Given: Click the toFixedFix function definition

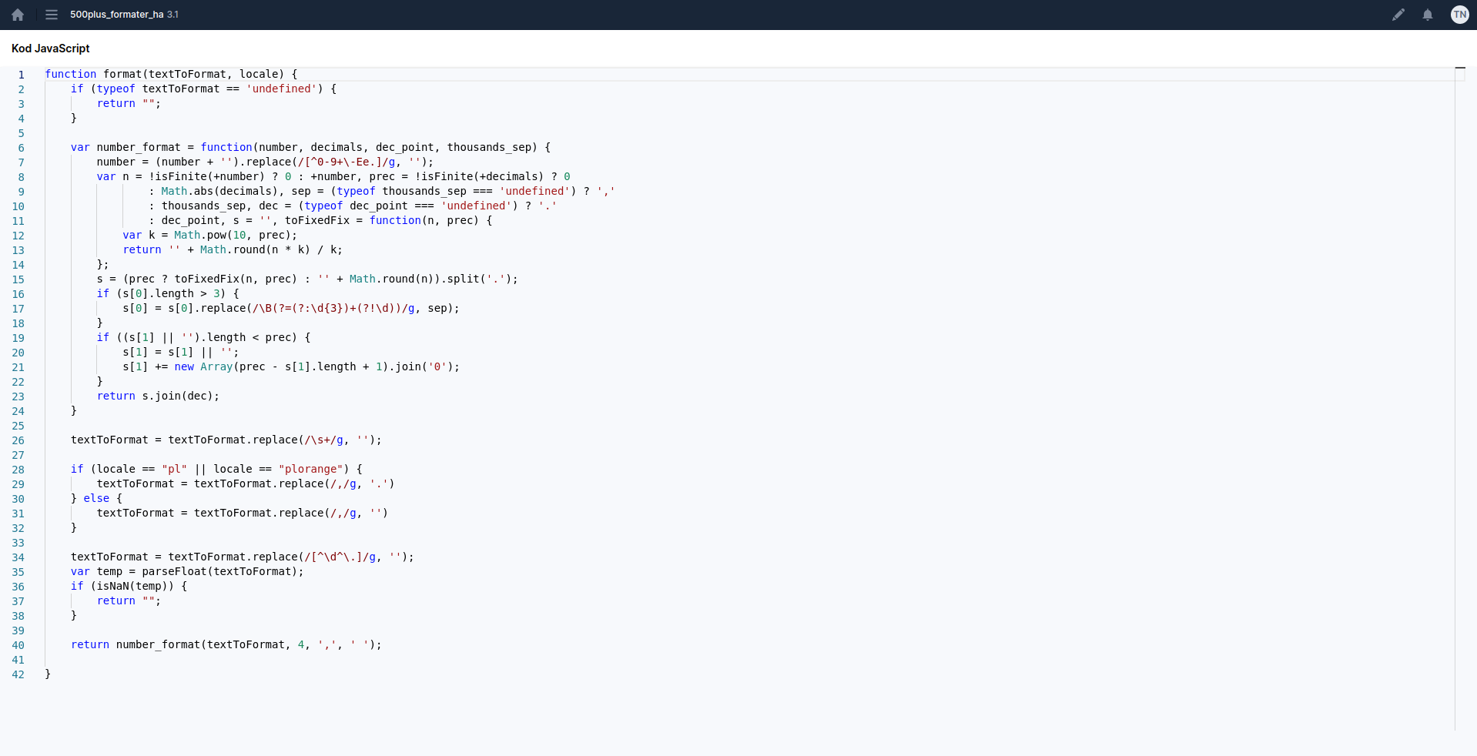Looking at the screenshot, I should click(x=317, y=221).
